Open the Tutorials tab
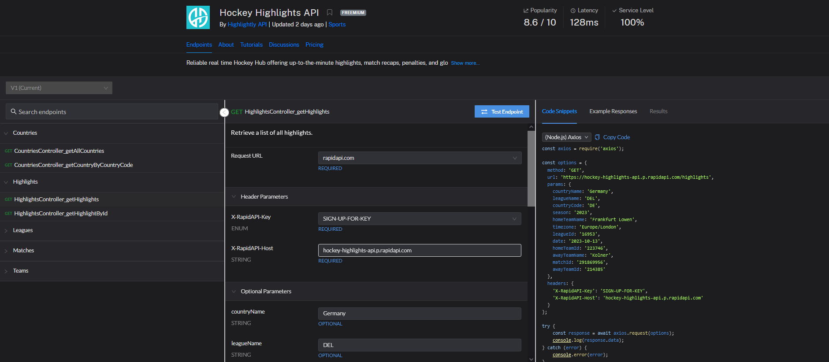The width and height of the screenshot is (829, 362). (x=251, y=44)
